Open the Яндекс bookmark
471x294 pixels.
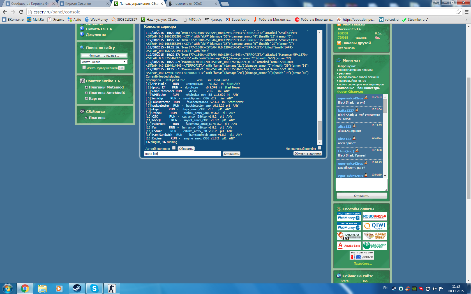56,20
